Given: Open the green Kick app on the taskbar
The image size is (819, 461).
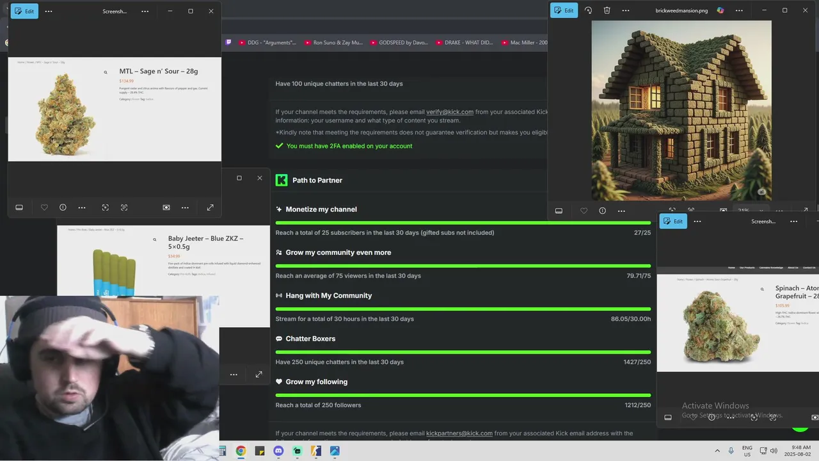Looking at the screenshot, I should coord(297,451).
